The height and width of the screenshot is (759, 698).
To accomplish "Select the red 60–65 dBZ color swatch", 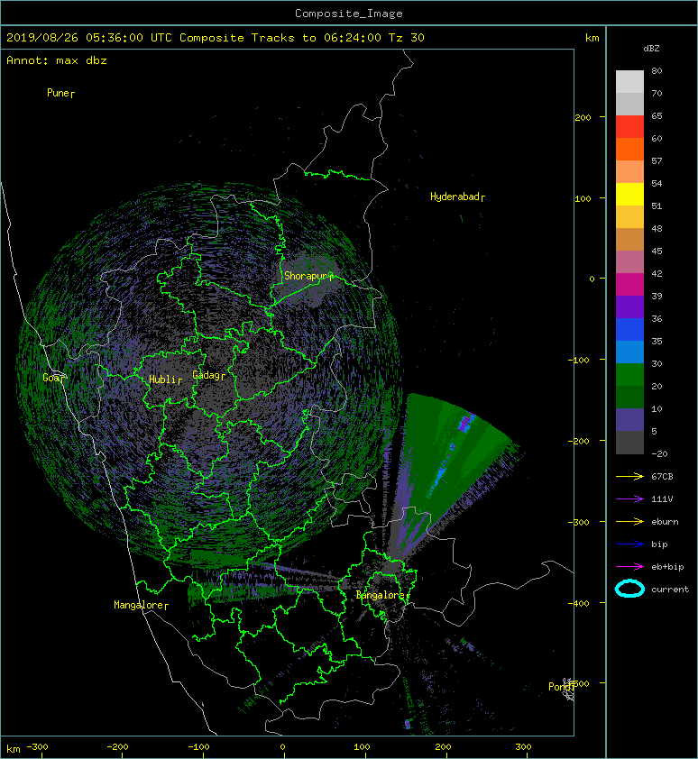I will [629, 127].
